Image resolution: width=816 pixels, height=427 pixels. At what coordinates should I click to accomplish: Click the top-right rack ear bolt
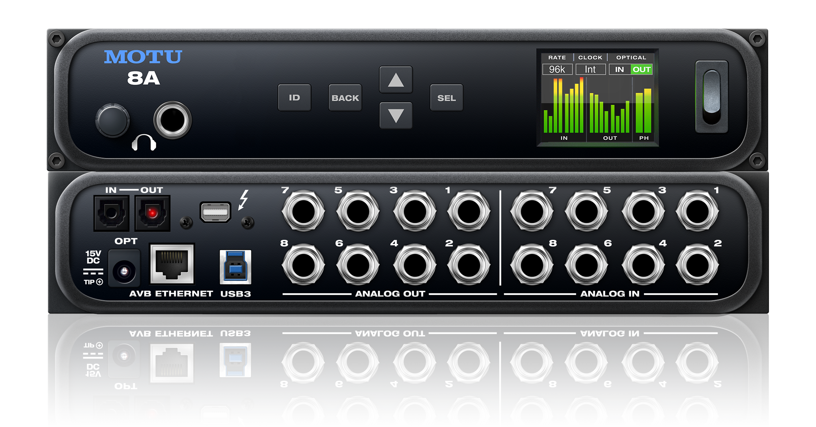coord(757,39)
